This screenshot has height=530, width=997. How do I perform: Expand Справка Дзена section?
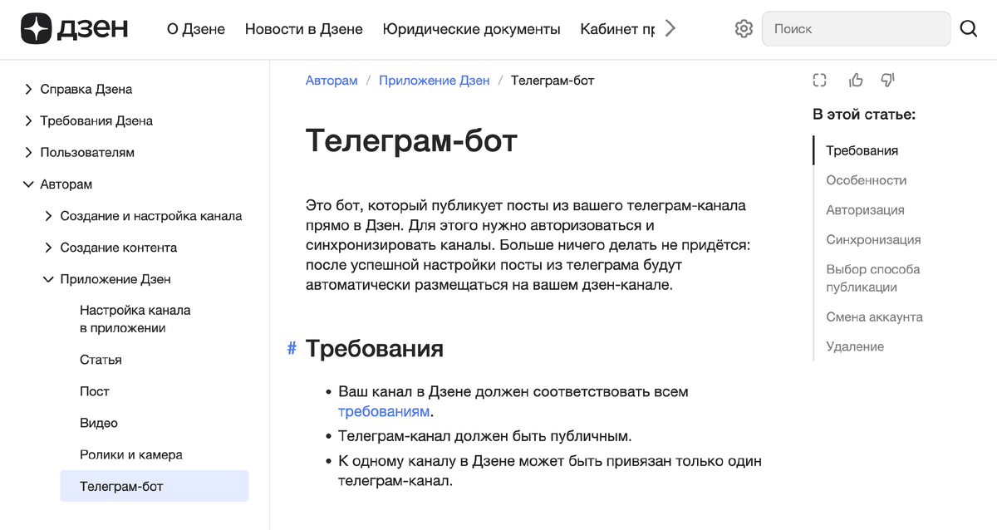point(29,89)
